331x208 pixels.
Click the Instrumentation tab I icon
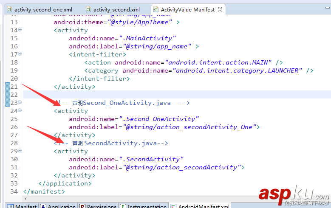tap(123, 205)
